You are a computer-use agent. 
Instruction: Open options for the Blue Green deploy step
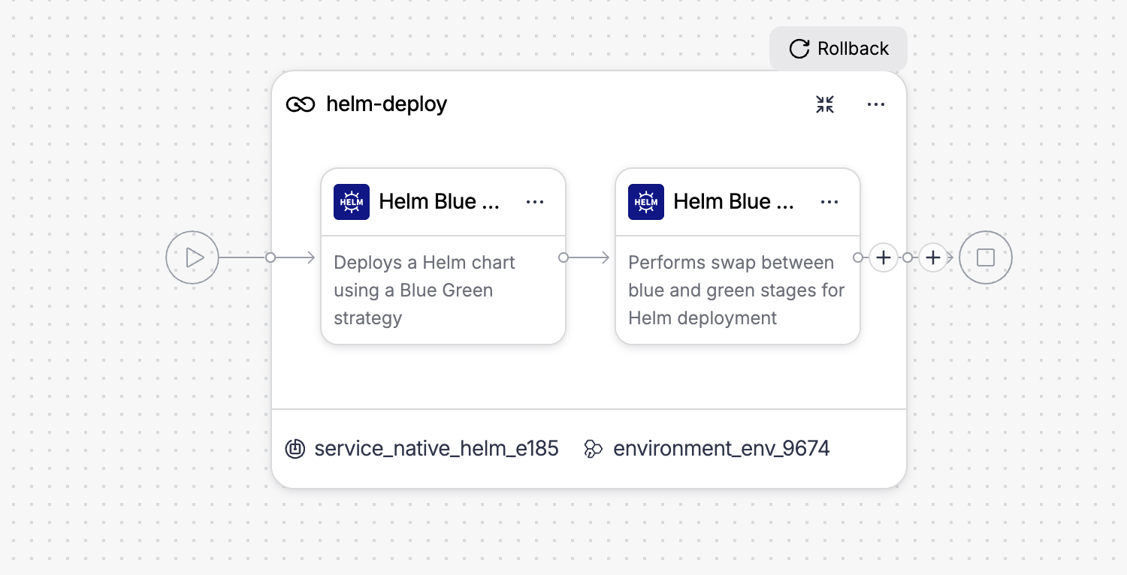click(535, 202)
